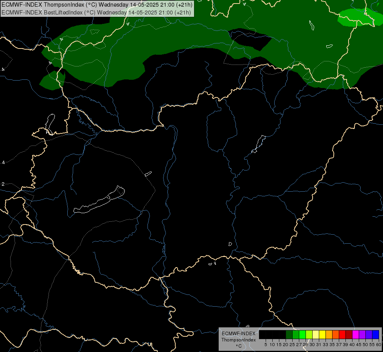Pick the orange 33–35 legend swatch
This screenshot has width=383, height=352.
tap(329, 334)
